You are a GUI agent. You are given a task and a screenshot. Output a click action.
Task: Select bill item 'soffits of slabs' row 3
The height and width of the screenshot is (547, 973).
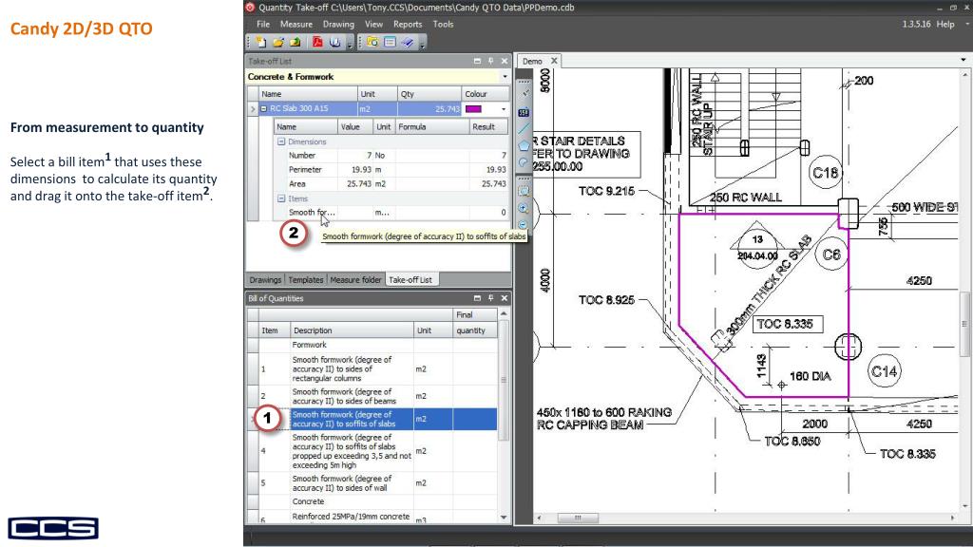[x=372, y=419]
